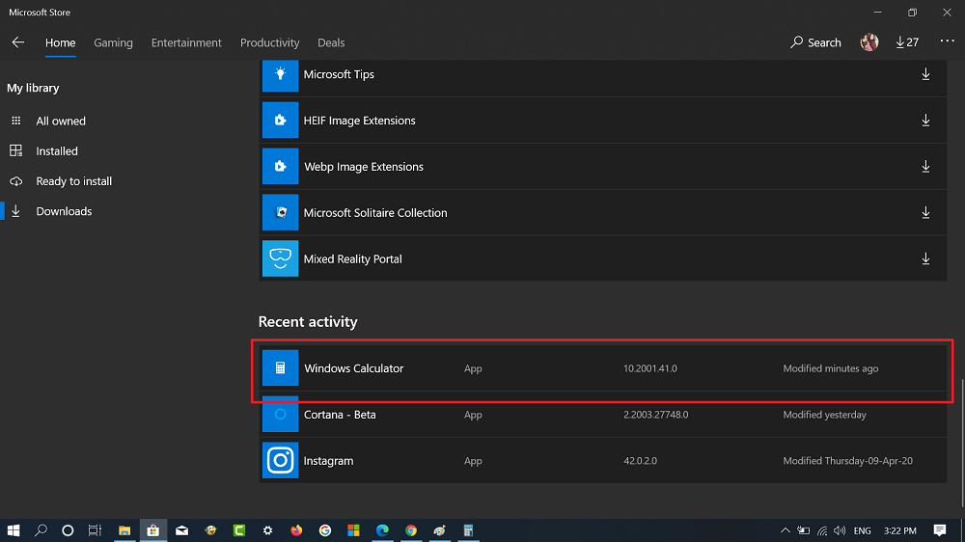The height and width of the screenshot is (542, 965).
Task: Download Webp Image Extensions via its arrow icon
Action: point(925,167)
